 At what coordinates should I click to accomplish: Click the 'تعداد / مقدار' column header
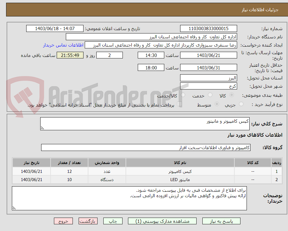[69, 163]
